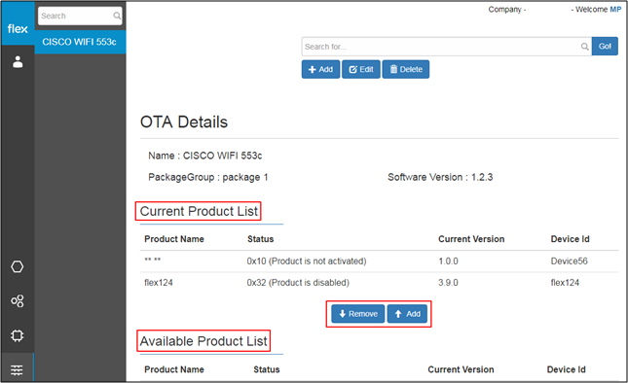Click the Edit button
This screenshot has height=383, width=628.
coord(361,70)
